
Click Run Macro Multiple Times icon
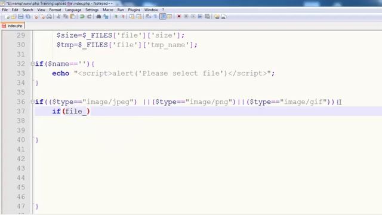coord(200,17)
